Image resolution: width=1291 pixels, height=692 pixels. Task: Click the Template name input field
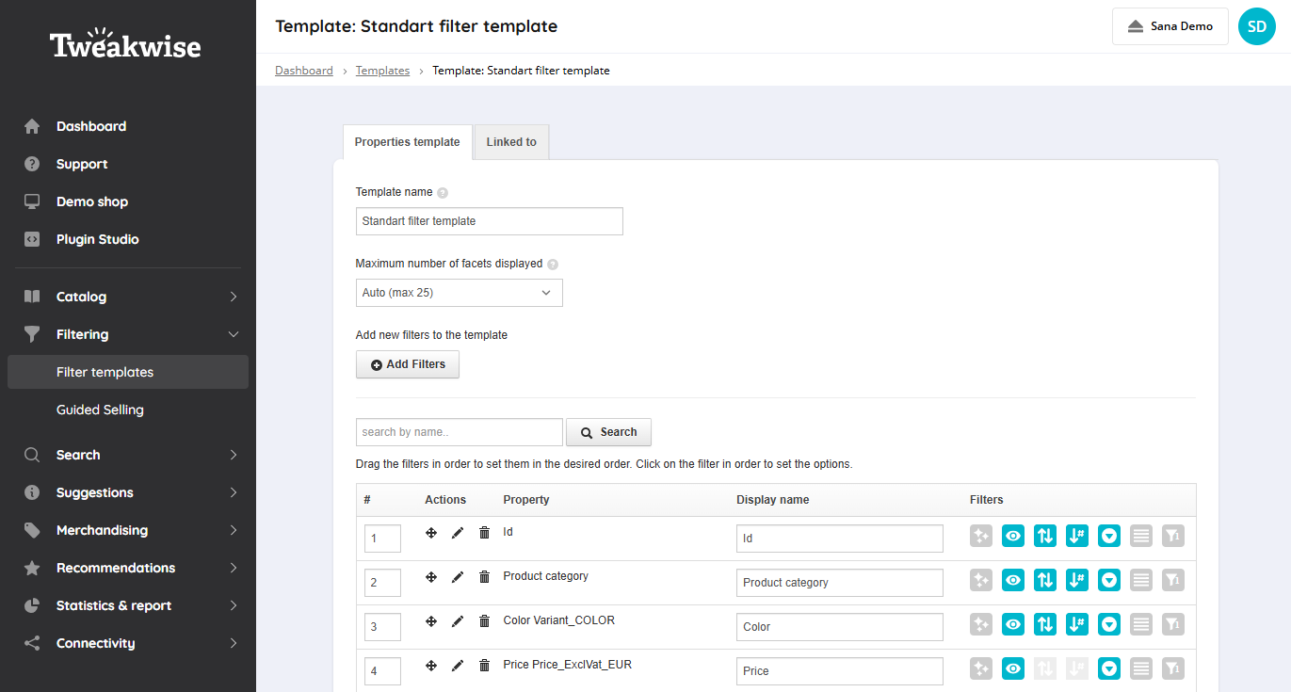490,221
